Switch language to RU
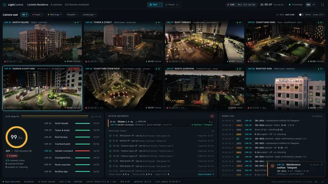328x184 pixels. coord(314,4)
